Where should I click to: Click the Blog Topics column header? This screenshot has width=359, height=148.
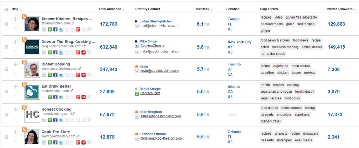(x=269, y=9)
